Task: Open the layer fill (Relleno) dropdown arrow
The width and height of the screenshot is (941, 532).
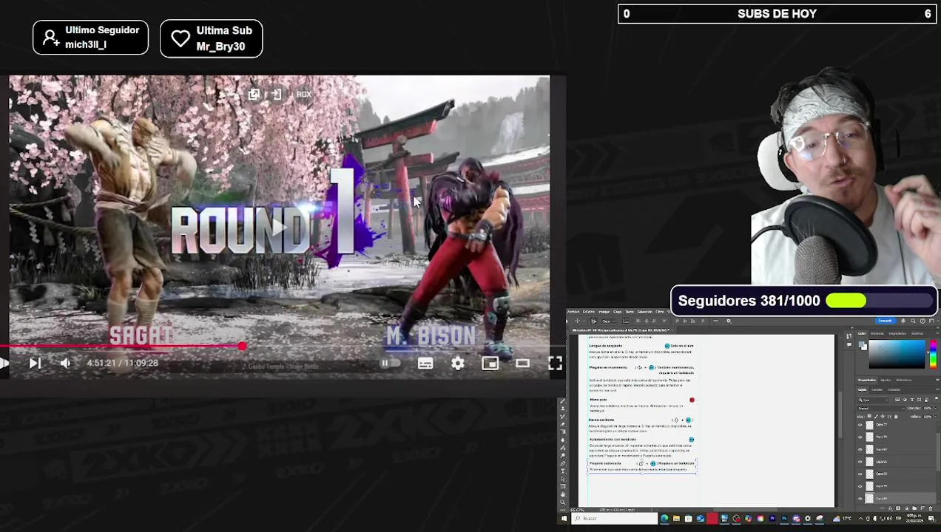Action: (x=935, y=417)
